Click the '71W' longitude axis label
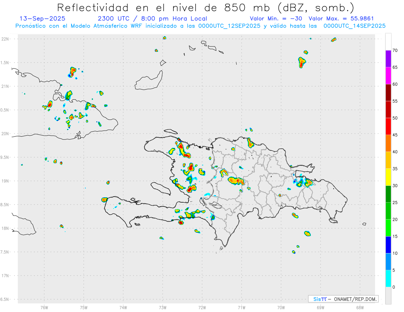The image size is (404, 312). [241, 307]
